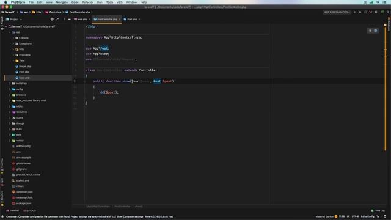Select Image.php in project tree
The height and width of the screenshot is (220, 391).
[x=25, y=67]
